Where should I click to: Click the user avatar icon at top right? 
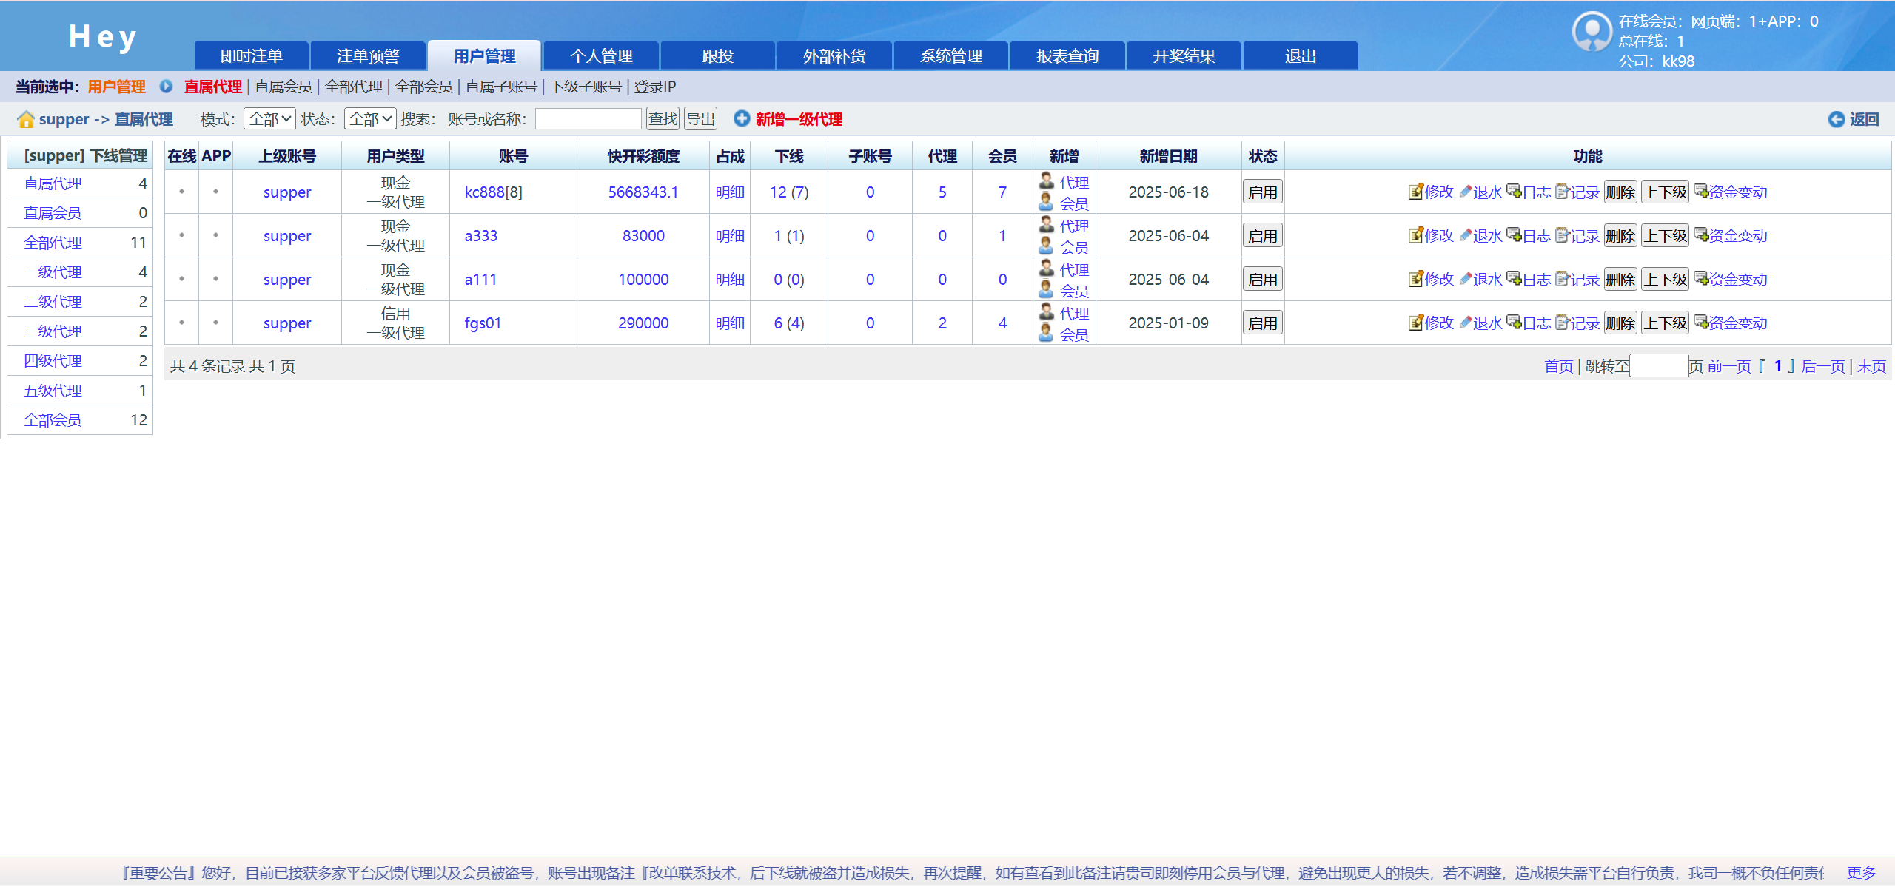(x=1592, y=32)
